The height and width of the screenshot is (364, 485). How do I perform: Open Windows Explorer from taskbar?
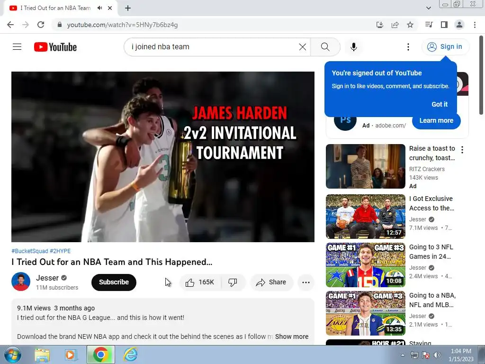42,355
